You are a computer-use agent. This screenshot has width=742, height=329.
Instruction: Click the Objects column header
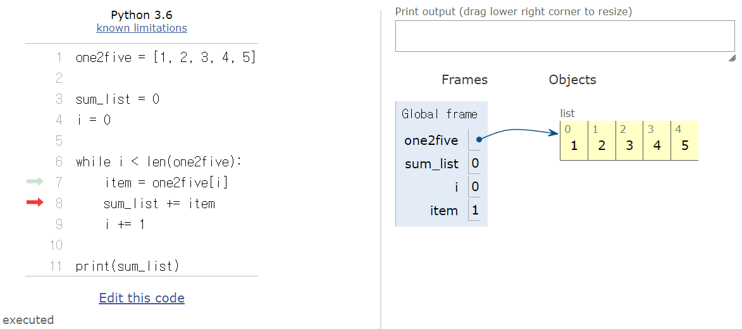[x=572, y=80]
